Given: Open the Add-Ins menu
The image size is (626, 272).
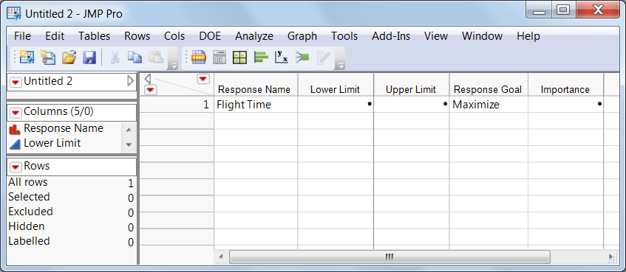Looking at the screenshot, I should [x=391, y=36].
